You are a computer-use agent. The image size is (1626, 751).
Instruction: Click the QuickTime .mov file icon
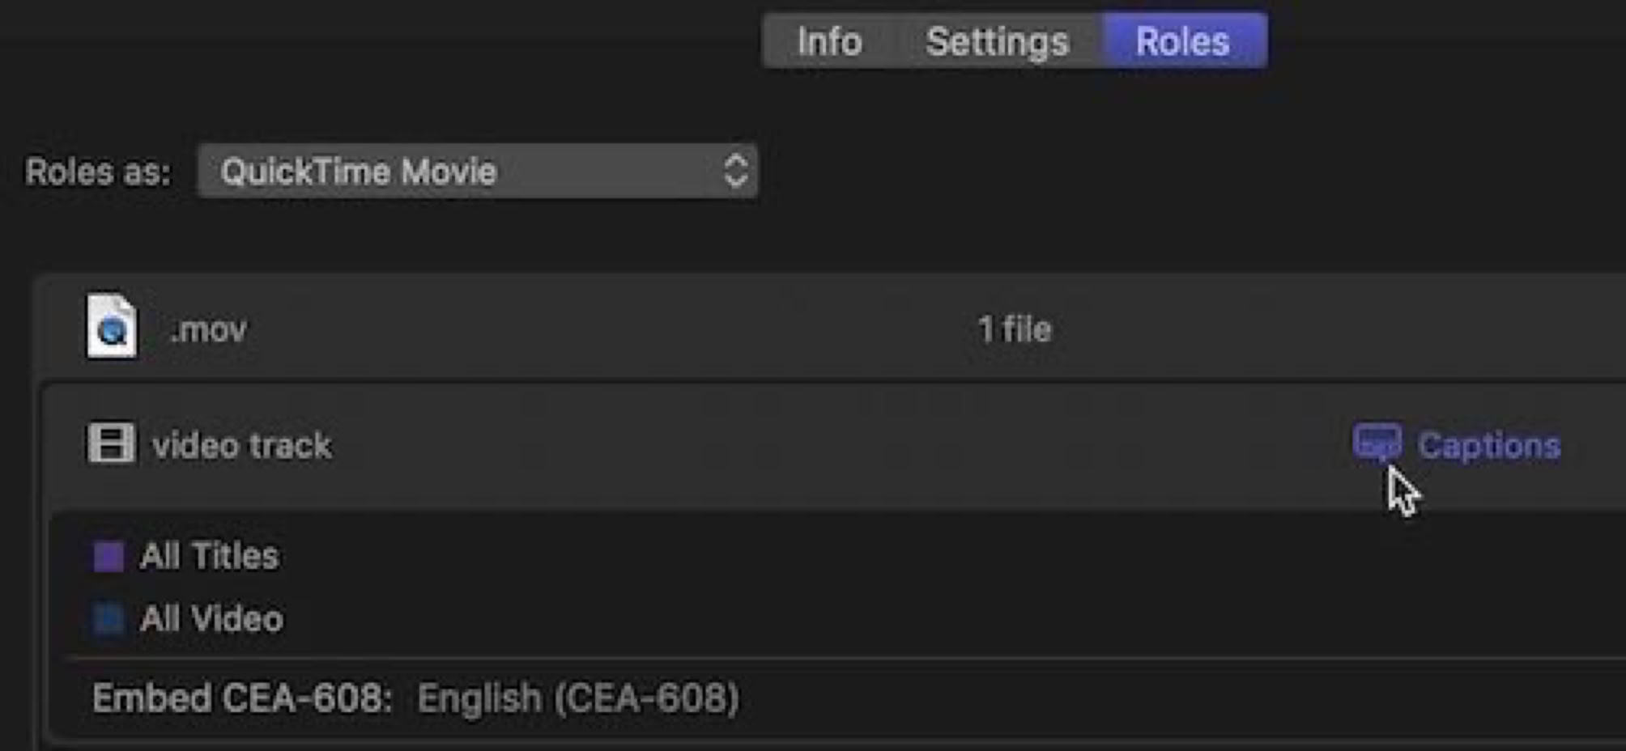(x=112, y=326)
